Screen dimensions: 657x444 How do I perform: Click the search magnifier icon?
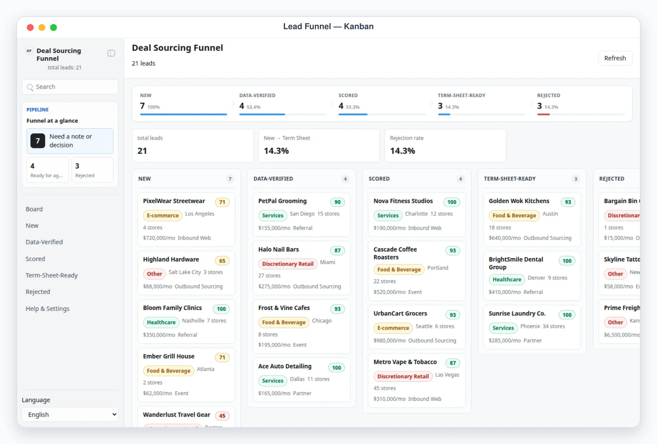[x=30, y=87]
